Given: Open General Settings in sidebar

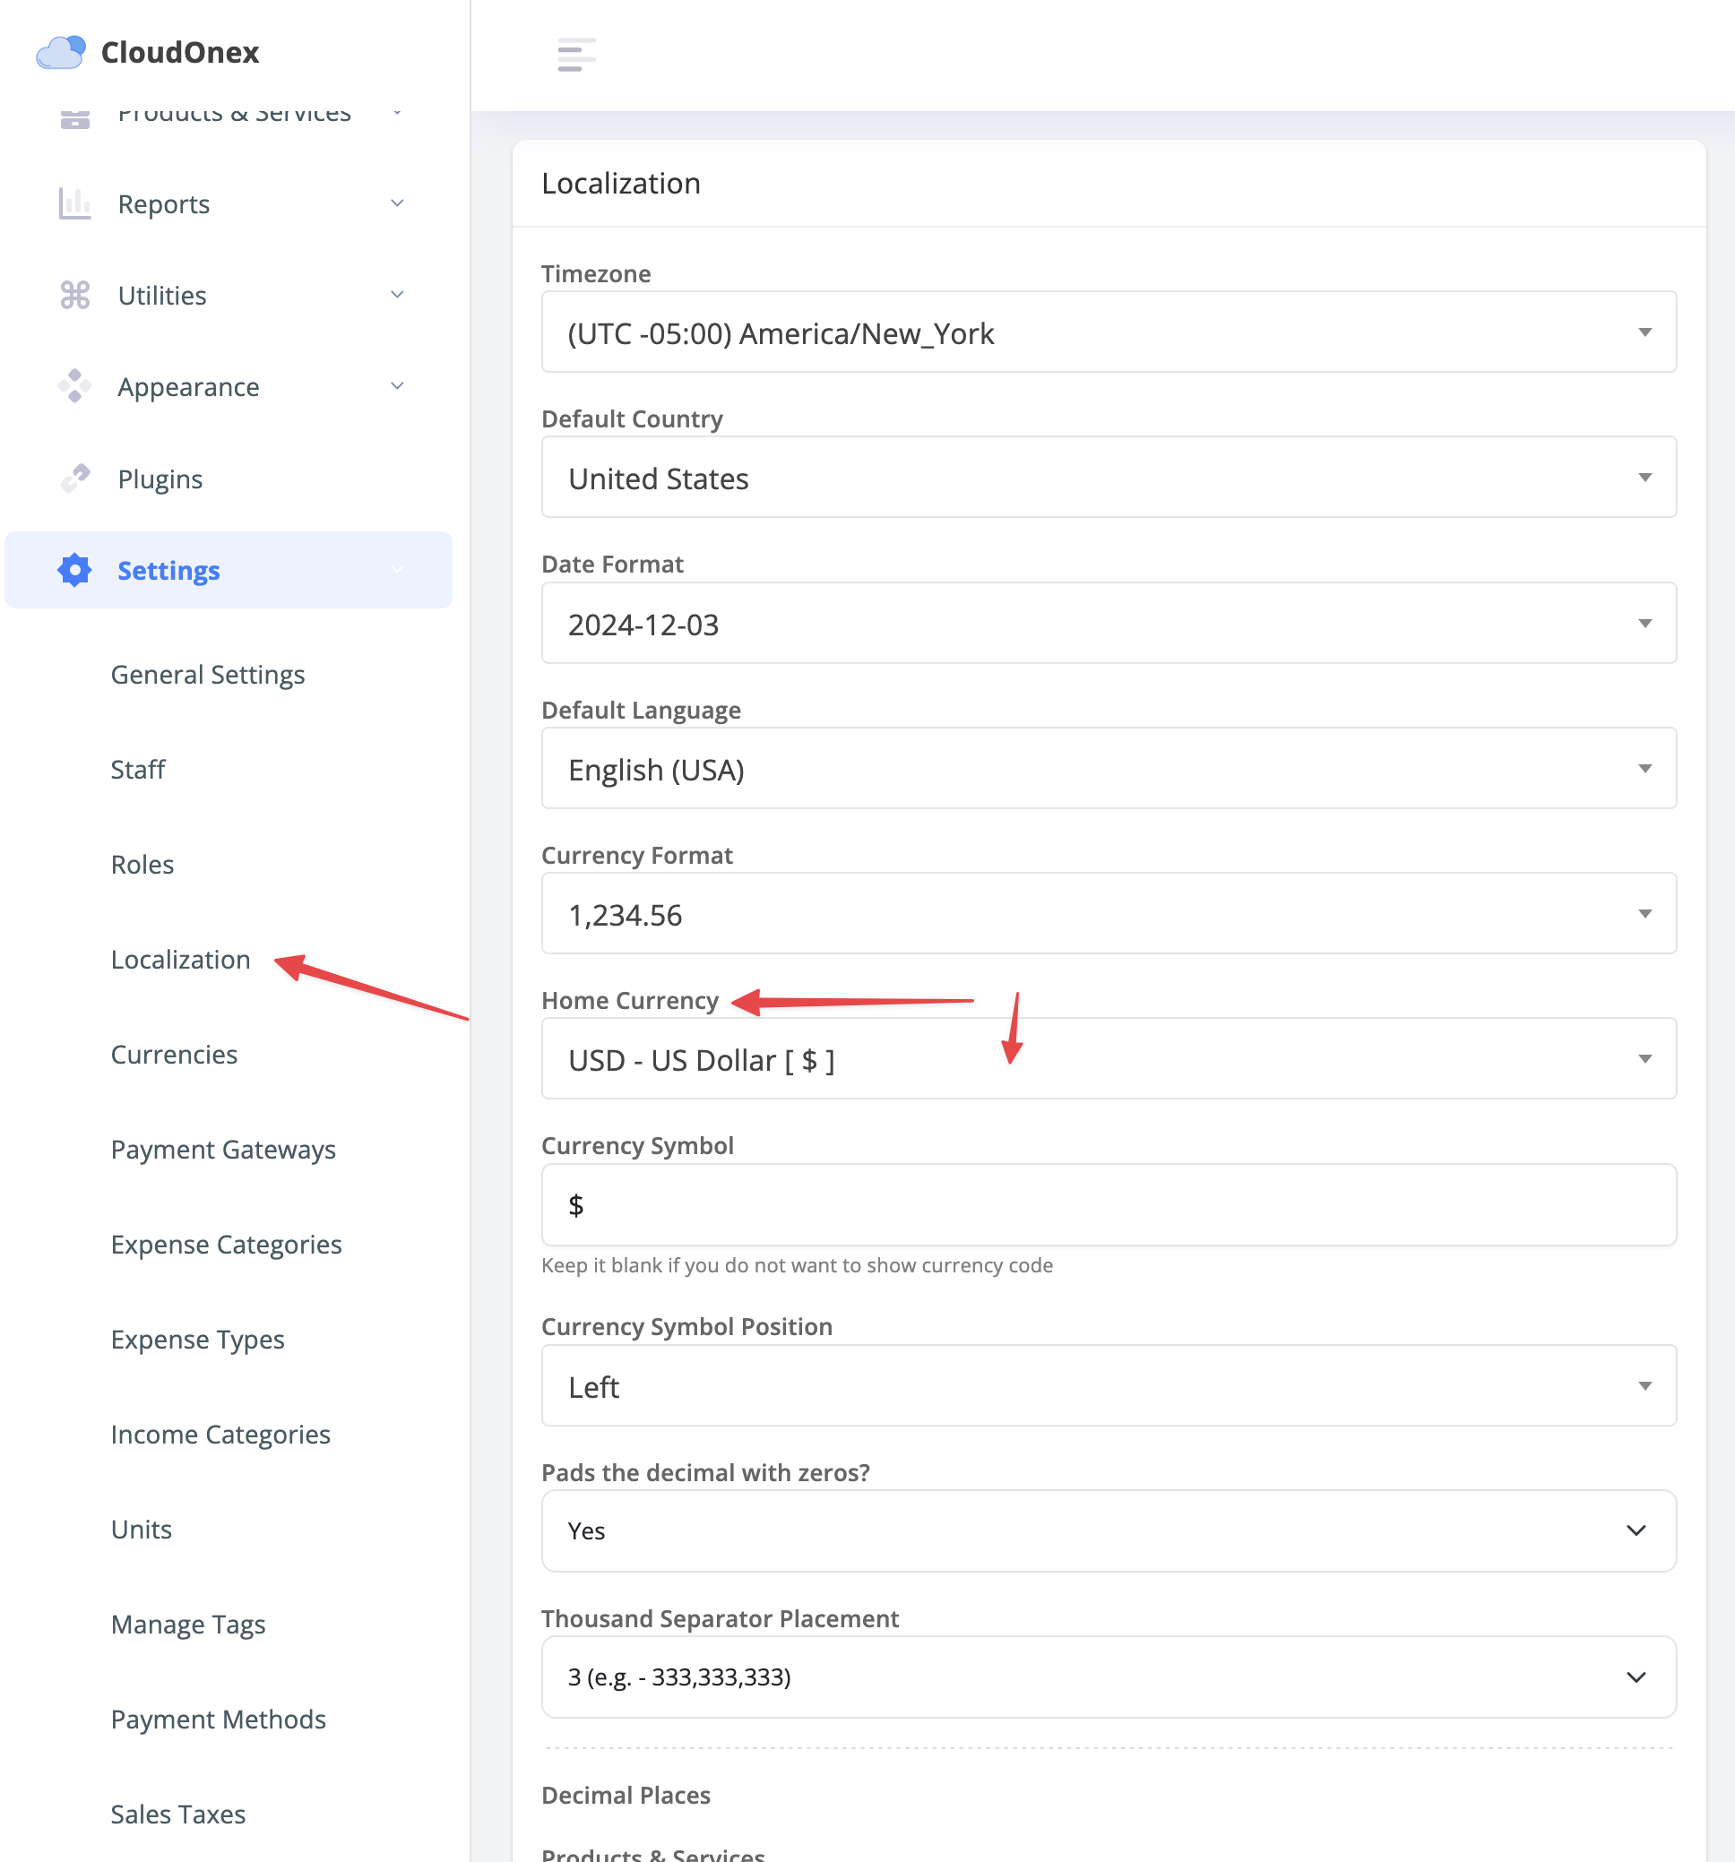Looking at the screenshot, I should coord(208,675).
